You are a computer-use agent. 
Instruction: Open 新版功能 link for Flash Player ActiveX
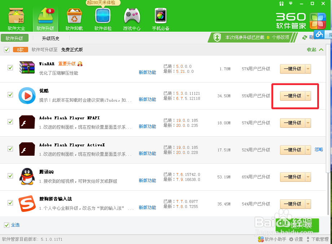147,154
